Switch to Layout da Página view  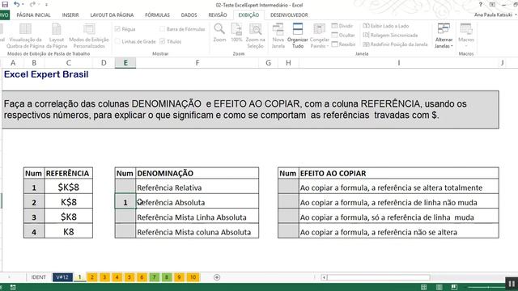point(57,36)
